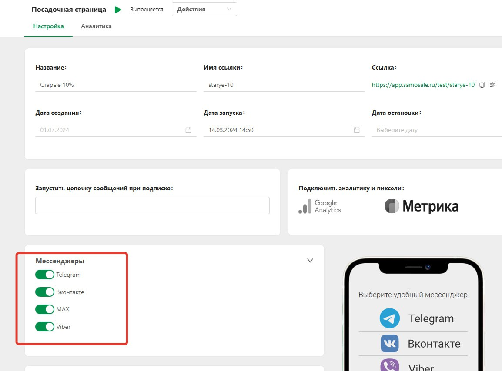Click Viber icon in phone preview
Screen dimensions: 502x371
[x=390, y=365]
